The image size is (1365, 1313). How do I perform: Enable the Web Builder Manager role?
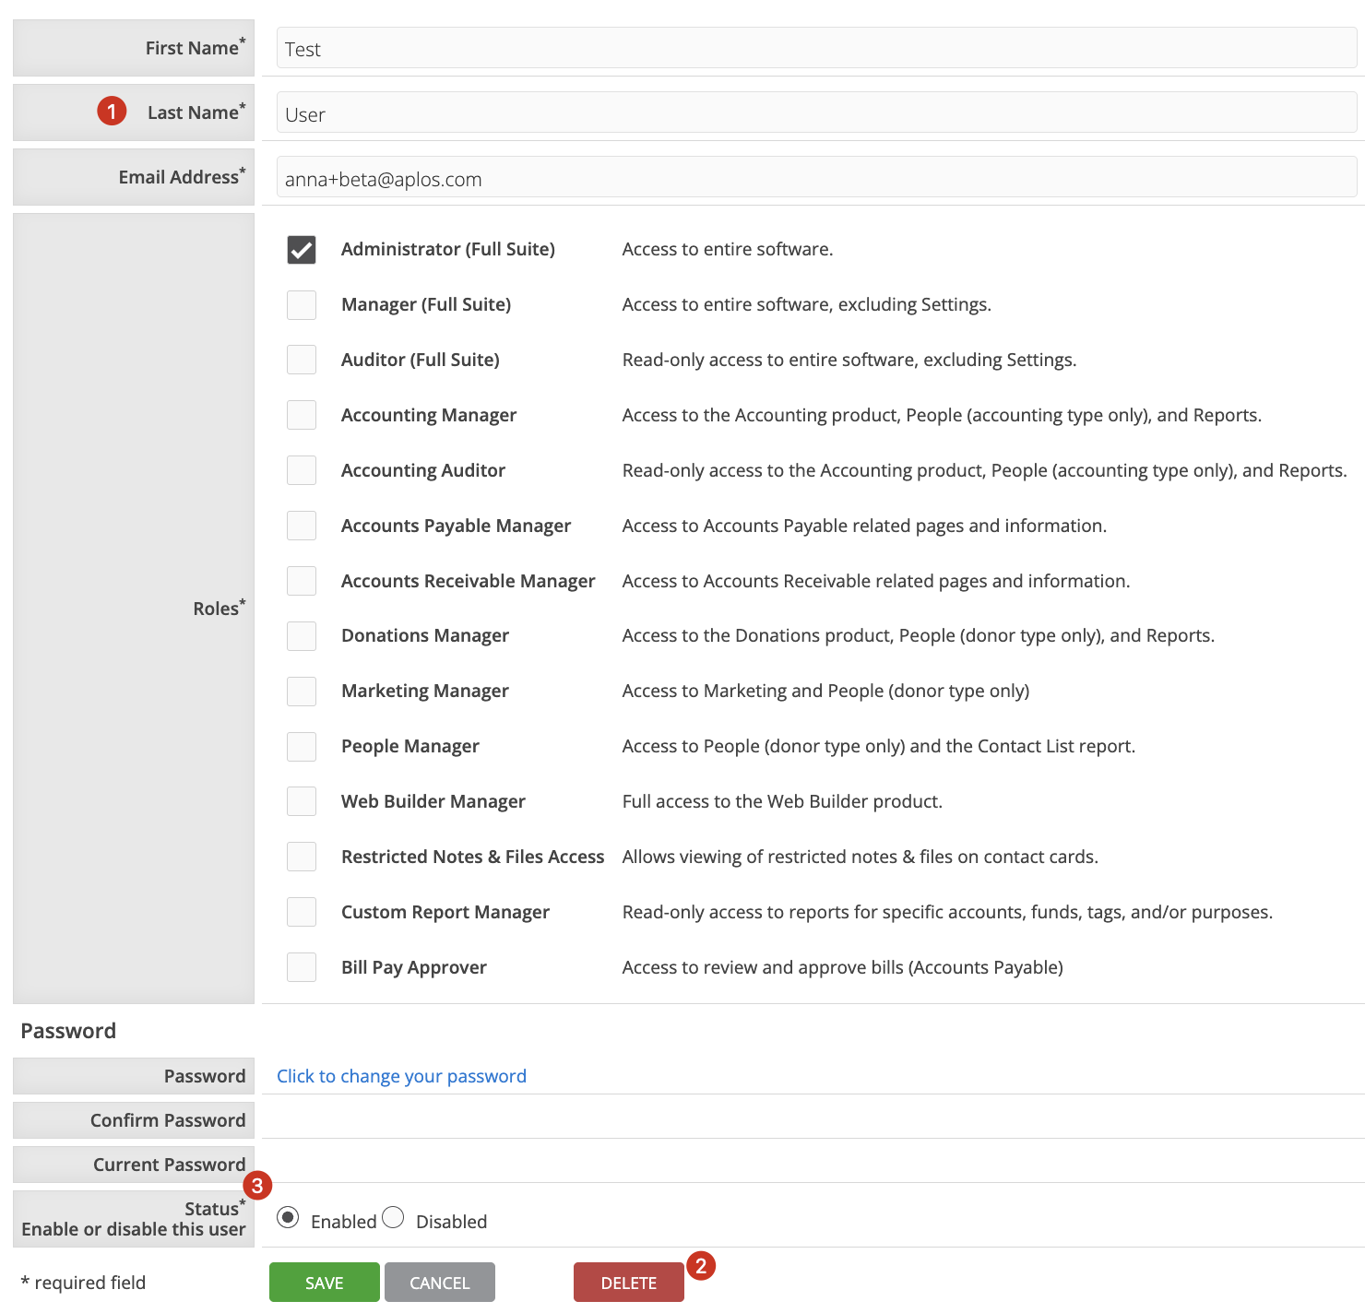coord(302,801)
